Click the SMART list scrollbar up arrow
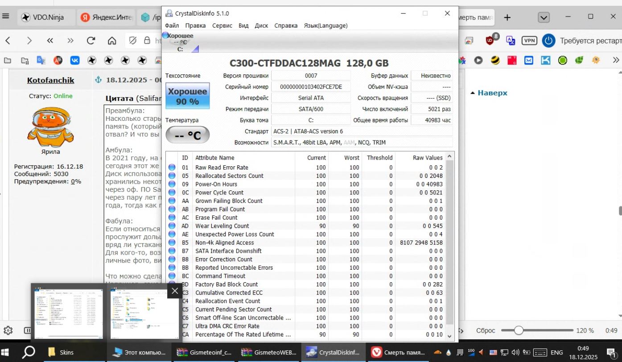The height and width of the screenshot is (362, 622). 449,156
